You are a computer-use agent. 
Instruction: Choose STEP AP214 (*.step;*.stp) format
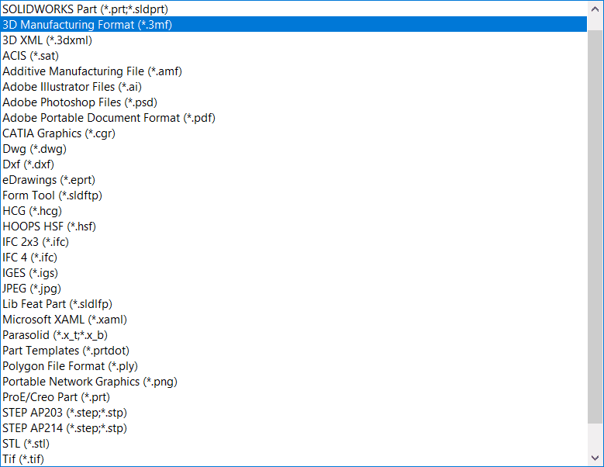pyautogui.click(x=294, y=427)
